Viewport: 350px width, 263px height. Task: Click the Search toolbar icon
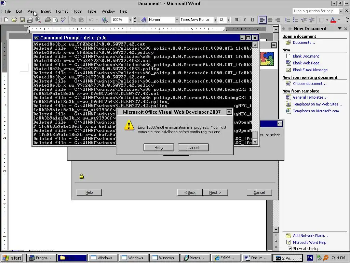pyautogui.click(x=38, y=20)
